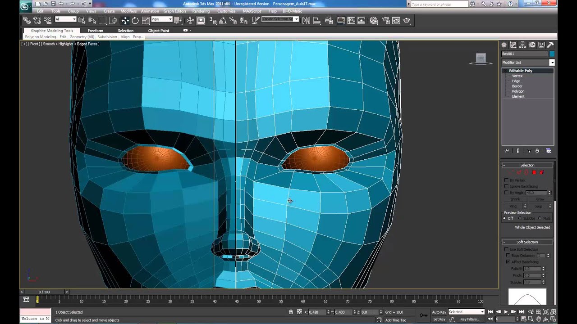Viewport: 577px width, 324px height.
Task: Select the Off preview selection radio button
Action: [505, 218]
